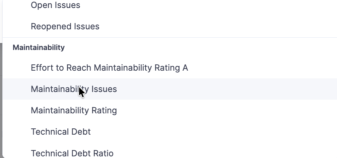Click the Open Issues list entry

pos(56,5)
